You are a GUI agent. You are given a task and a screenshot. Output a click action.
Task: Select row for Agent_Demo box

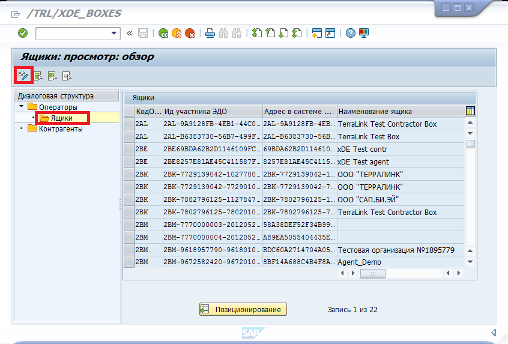(x=129, y=262)
